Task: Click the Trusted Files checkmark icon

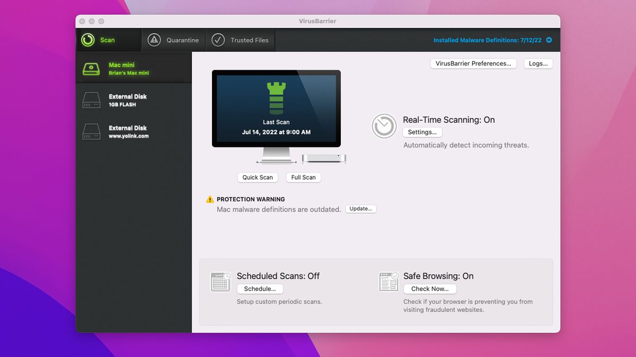Action: 217,39
